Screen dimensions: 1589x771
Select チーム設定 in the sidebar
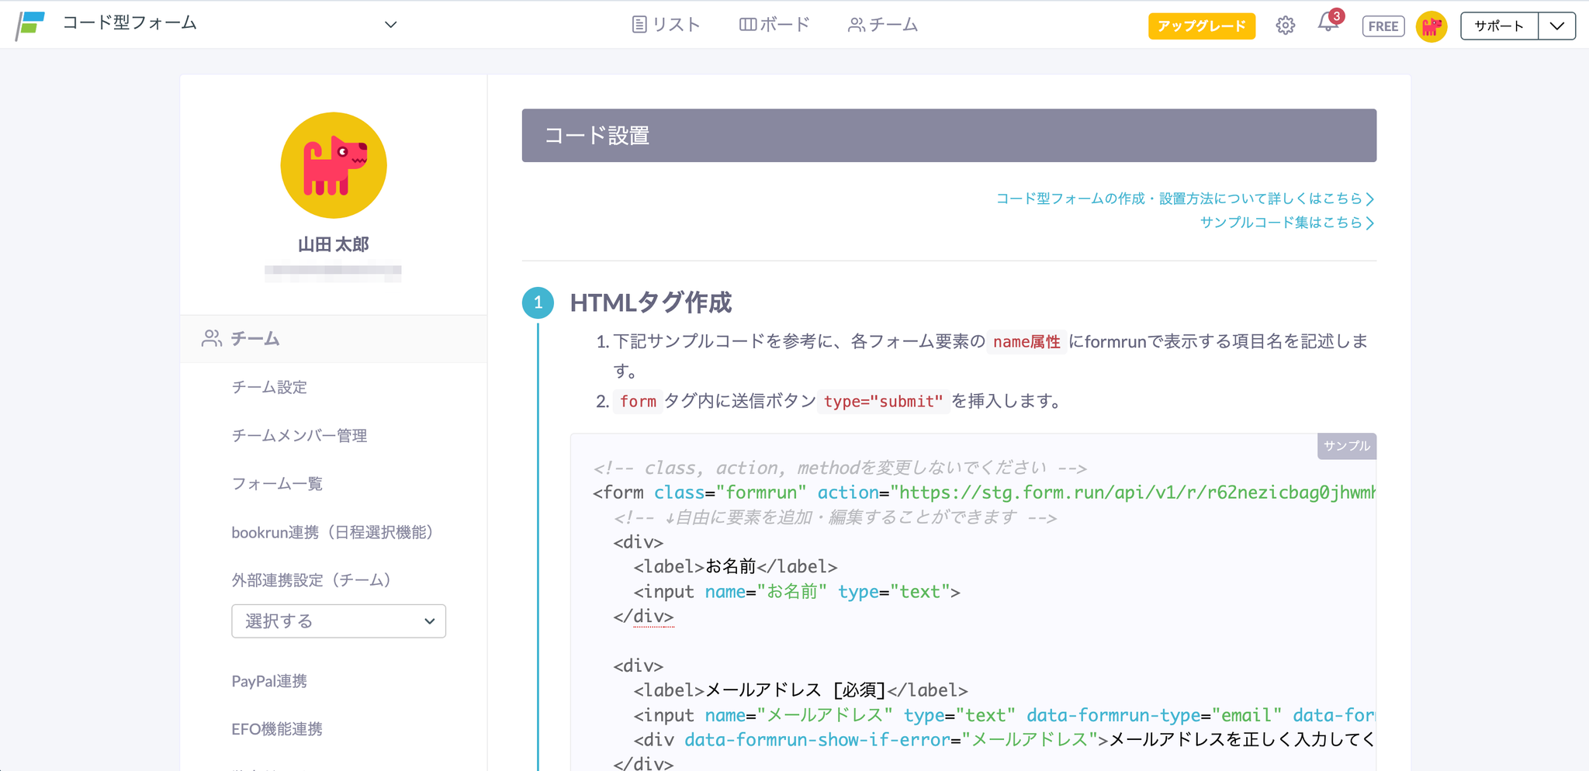[x=269, y=387]
